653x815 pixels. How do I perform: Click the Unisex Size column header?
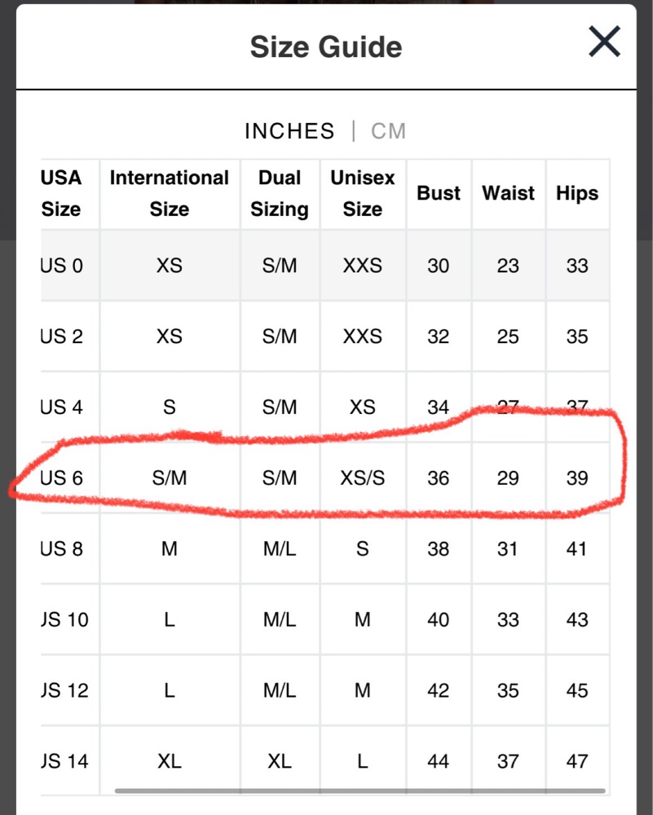(363, 194)
